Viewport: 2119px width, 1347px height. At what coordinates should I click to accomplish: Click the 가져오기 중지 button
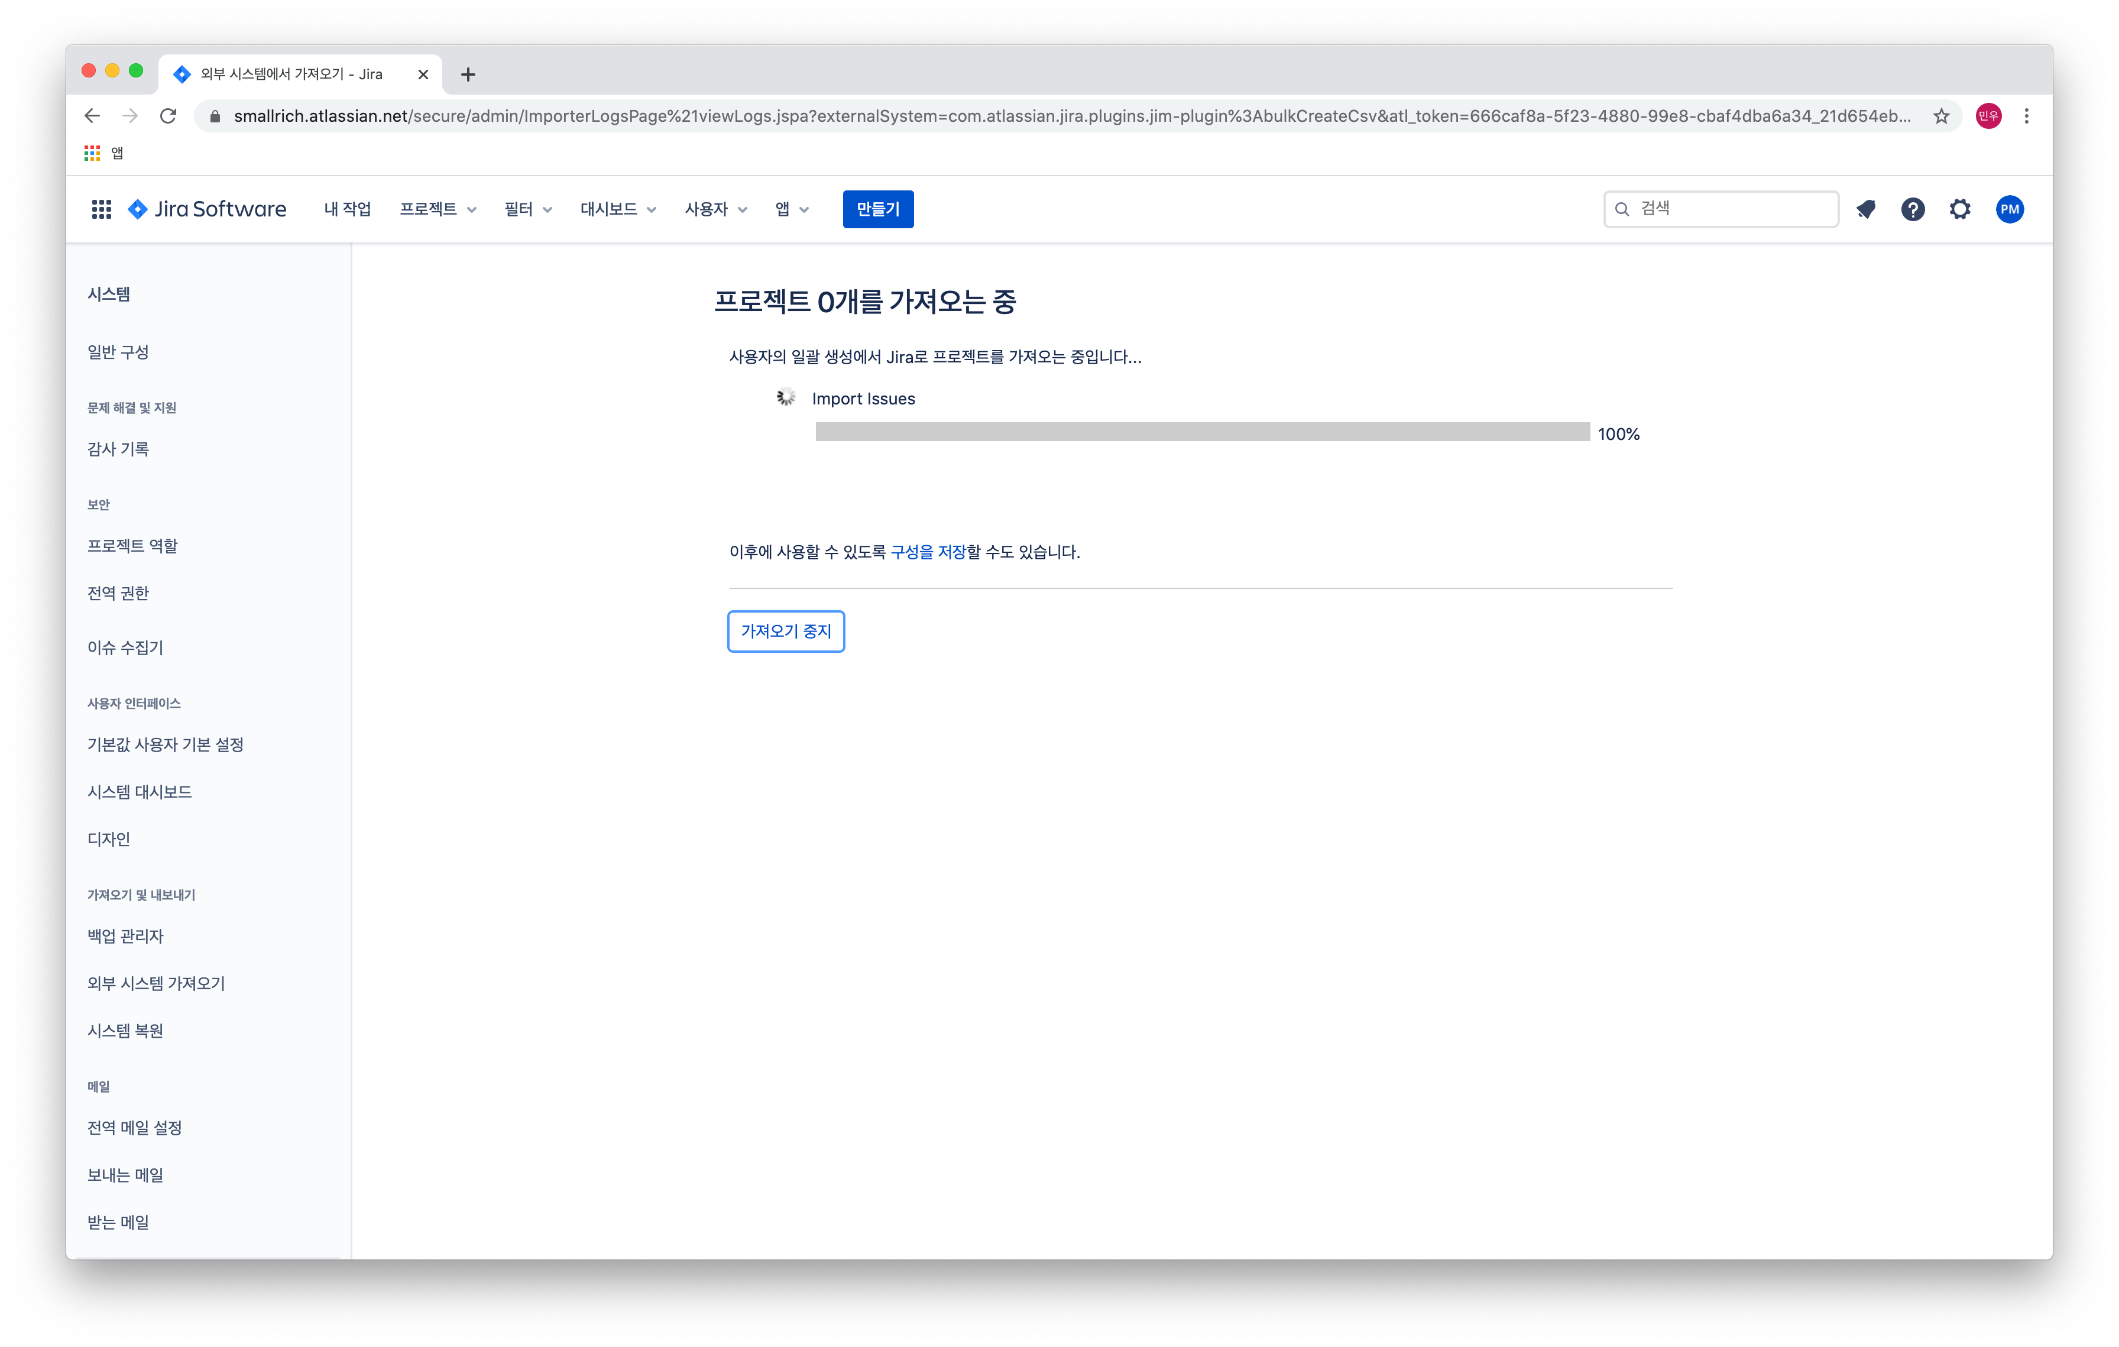point(786,631)
